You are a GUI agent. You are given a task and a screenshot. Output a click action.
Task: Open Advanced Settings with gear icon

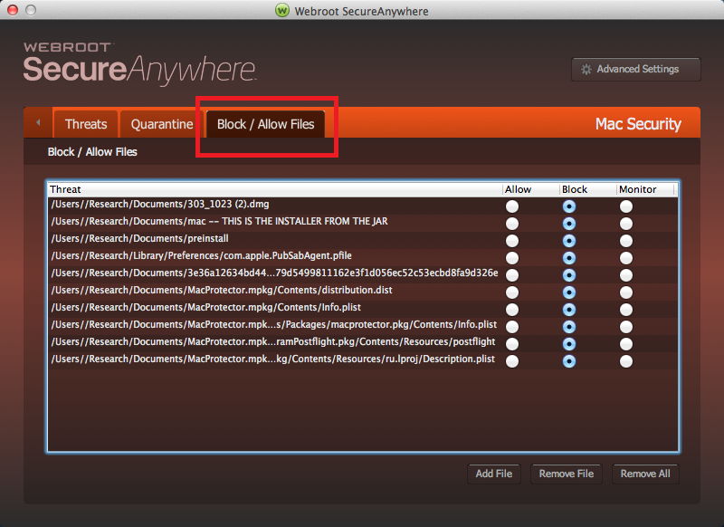[x=637, y=69]
